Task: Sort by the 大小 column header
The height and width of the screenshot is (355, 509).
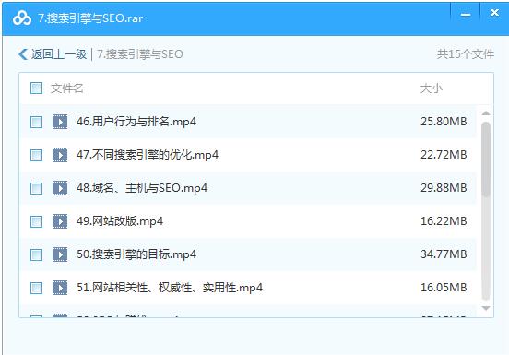Action: 432,89
